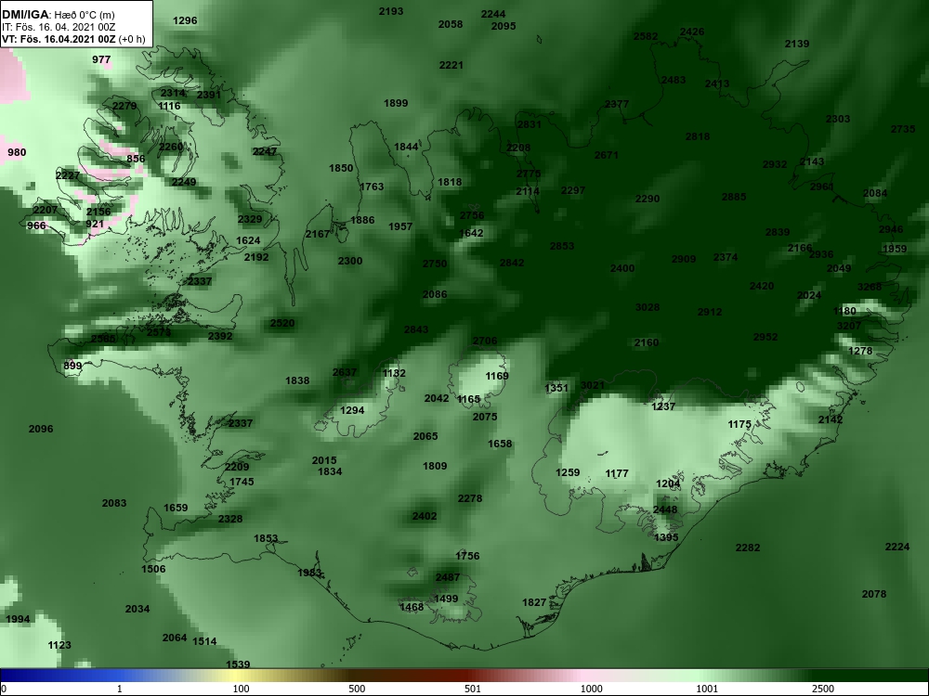Select the value 1132
This screenshot has width=929, height=696.
(x=394, y=373)
